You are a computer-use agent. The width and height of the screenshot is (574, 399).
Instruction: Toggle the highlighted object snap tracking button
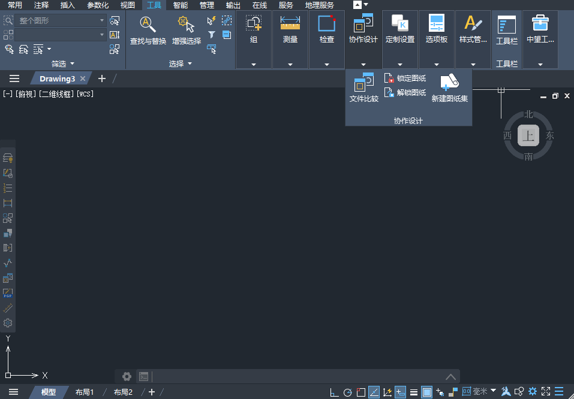point(374,392)
